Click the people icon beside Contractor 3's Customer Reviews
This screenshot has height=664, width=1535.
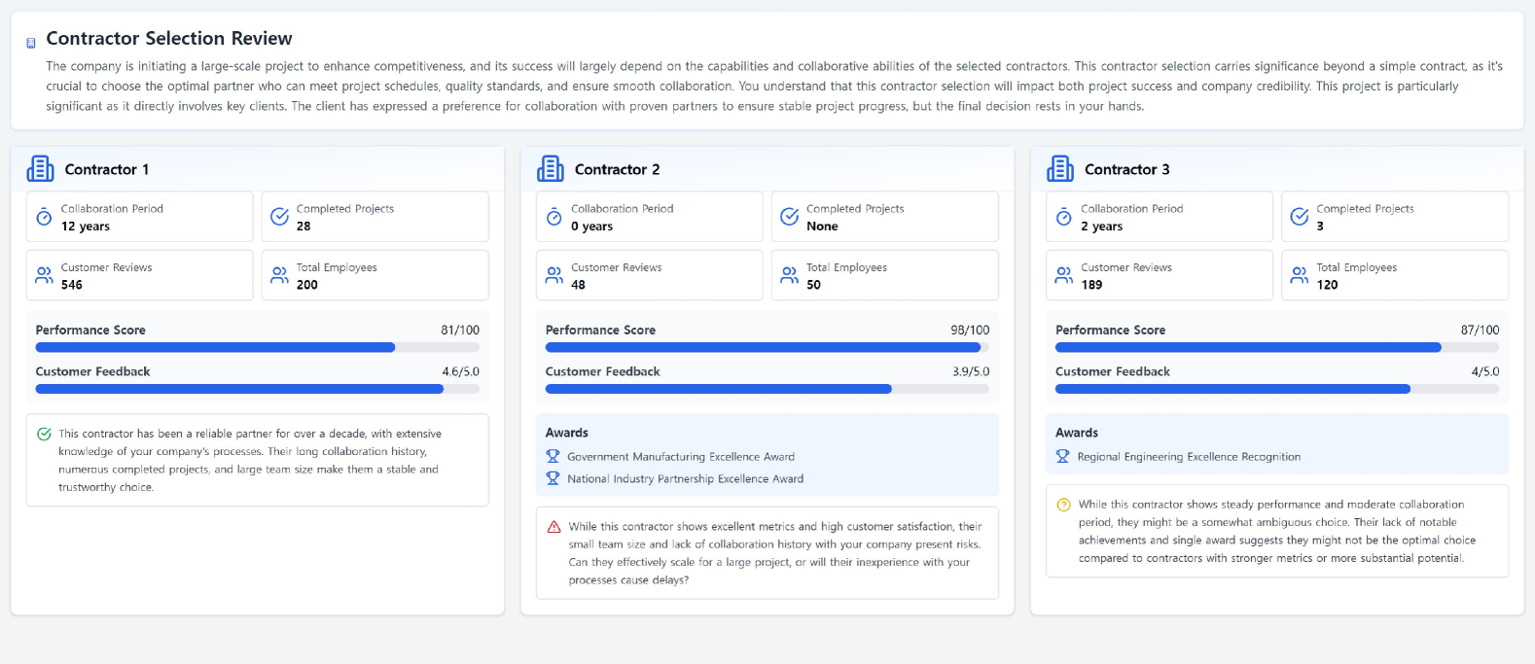1063,275
